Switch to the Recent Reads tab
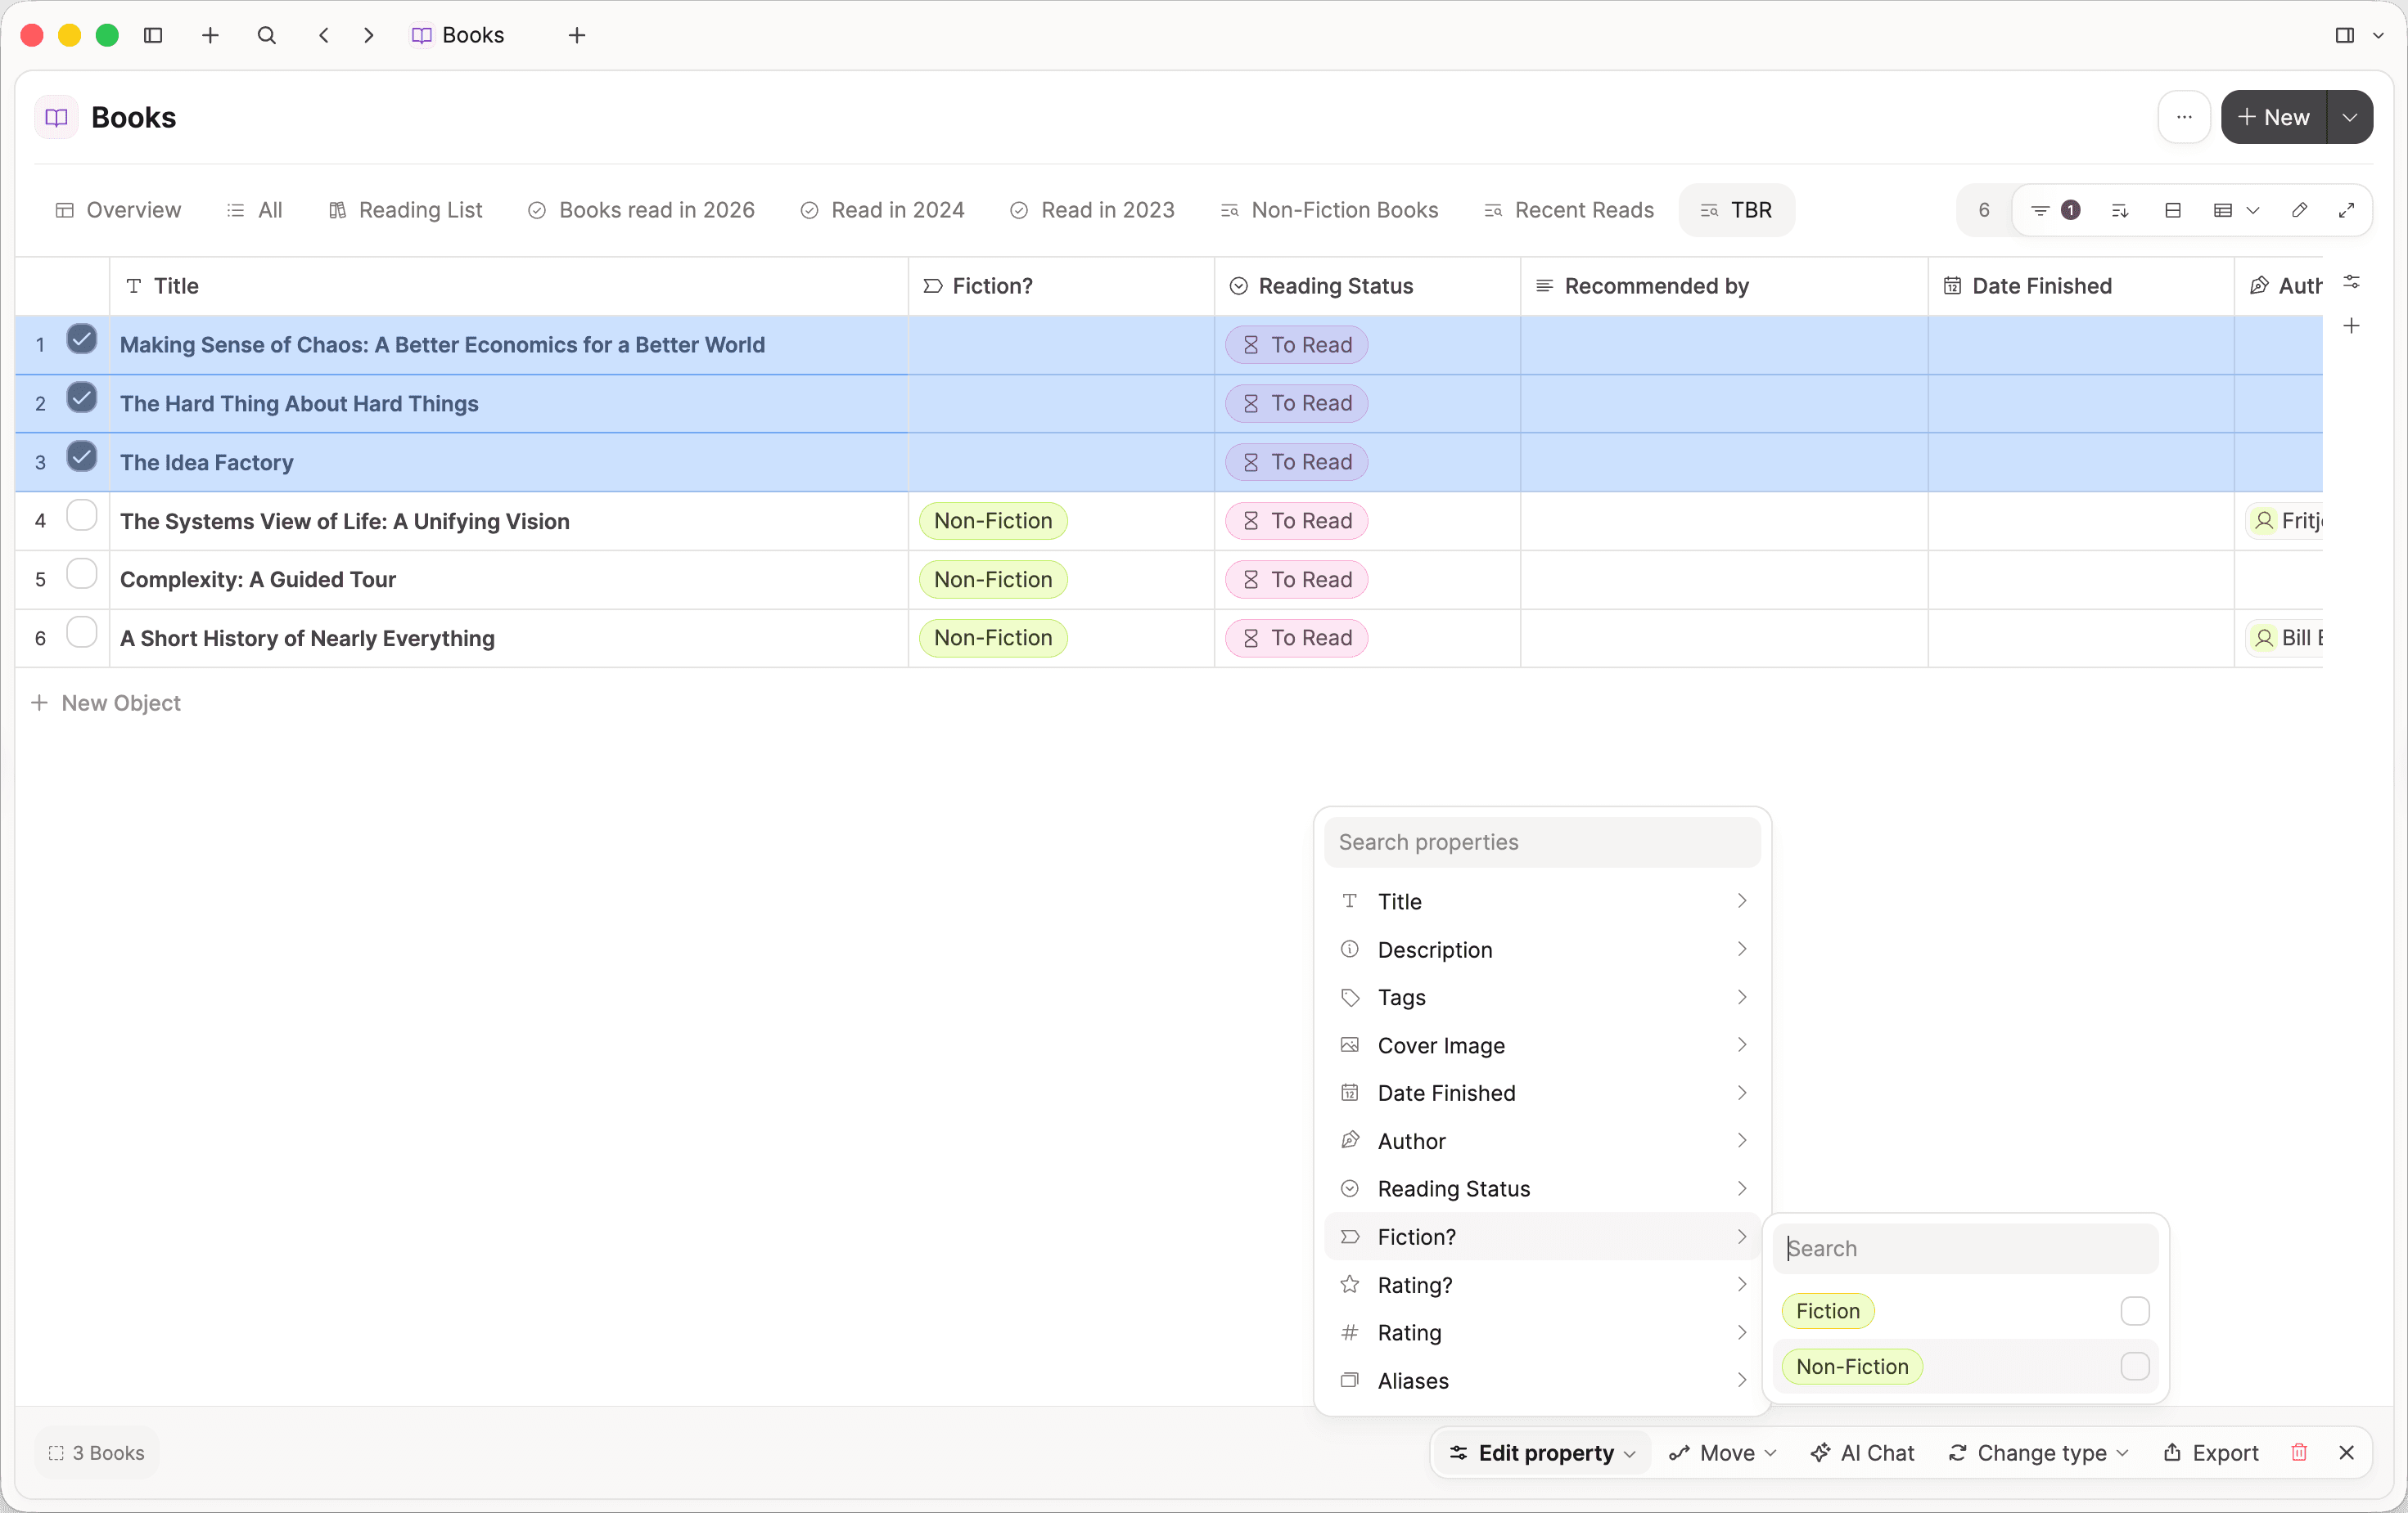This screenshot has height=1513, width=2408. pyautogui.click(x=1569, y=210)
